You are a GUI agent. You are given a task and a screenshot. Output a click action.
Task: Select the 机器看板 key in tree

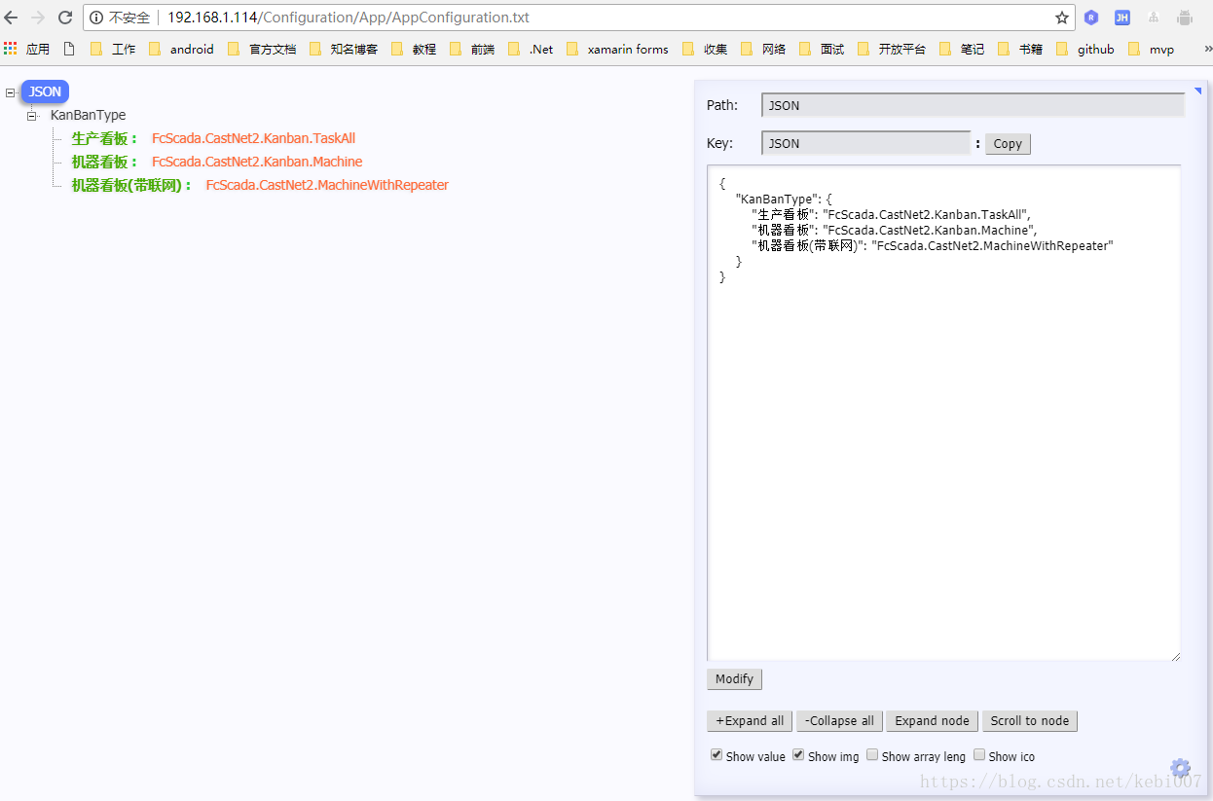(x=105, y=162)
